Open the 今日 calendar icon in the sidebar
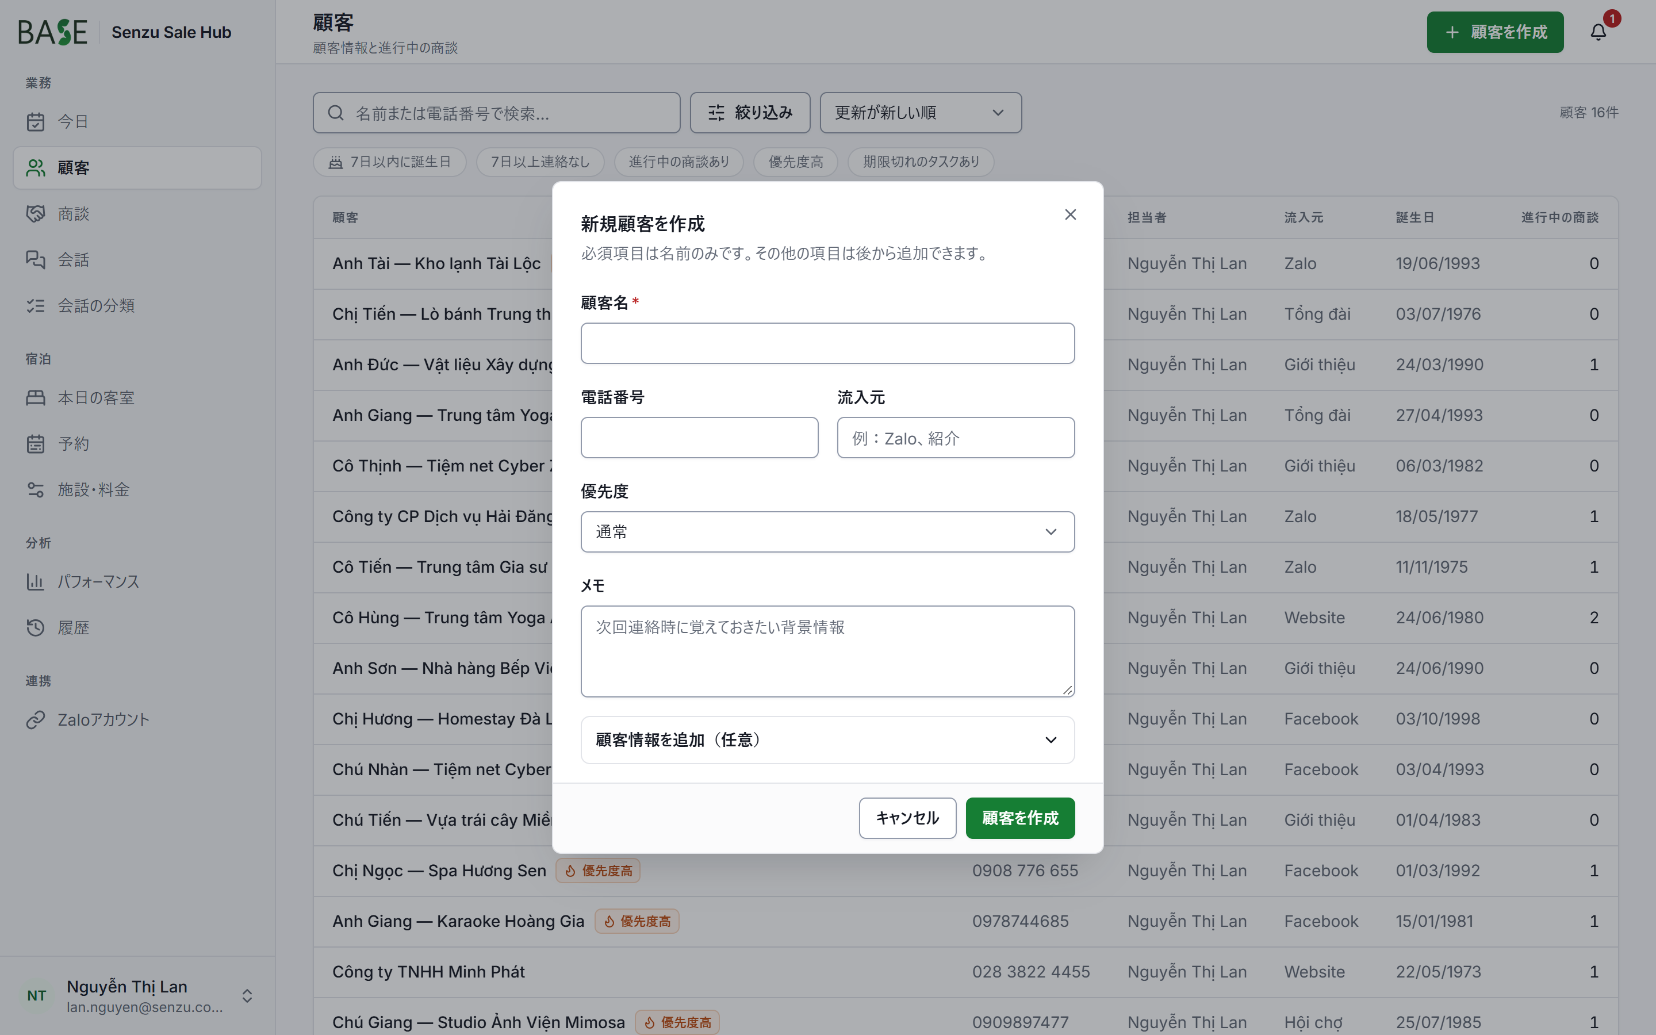Viewport: 1656px width, 1035px height. 36,122
